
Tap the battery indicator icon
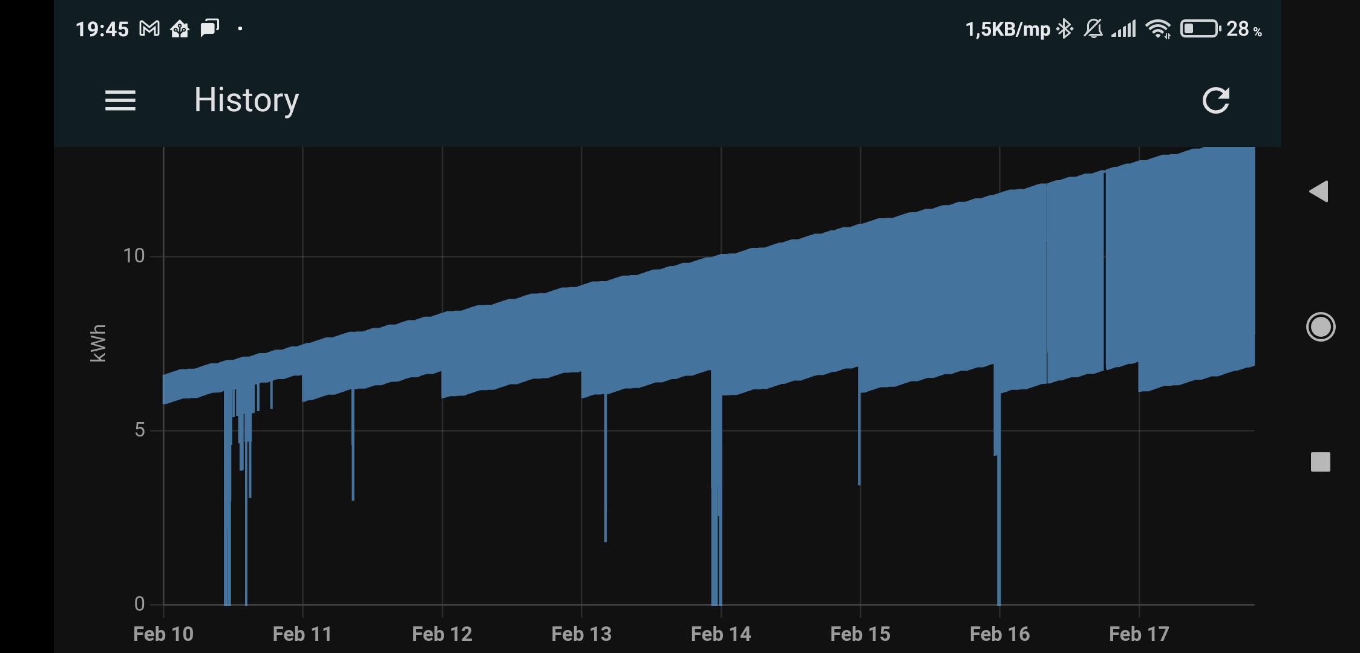click(1200, 28)
